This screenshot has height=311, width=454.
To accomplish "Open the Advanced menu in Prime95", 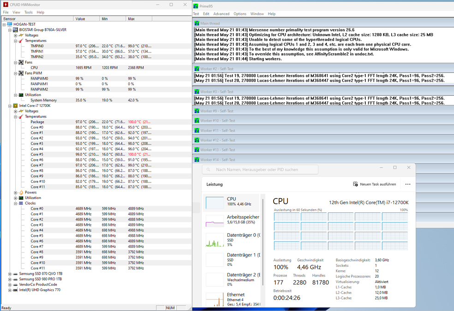I will (221, 14).
